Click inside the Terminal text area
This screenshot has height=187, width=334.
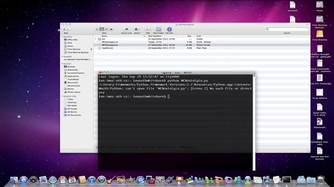tap(175, 122)
